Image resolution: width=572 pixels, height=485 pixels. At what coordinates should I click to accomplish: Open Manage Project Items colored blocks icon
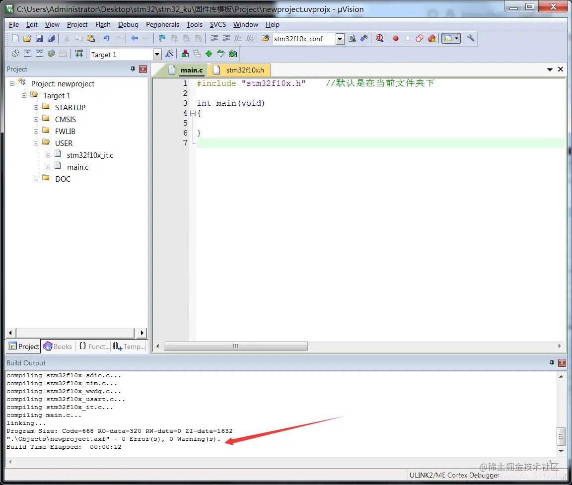pos(185,54)
